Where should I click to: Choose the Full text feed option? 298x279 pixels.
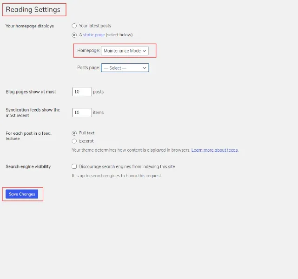click(74, 133)
